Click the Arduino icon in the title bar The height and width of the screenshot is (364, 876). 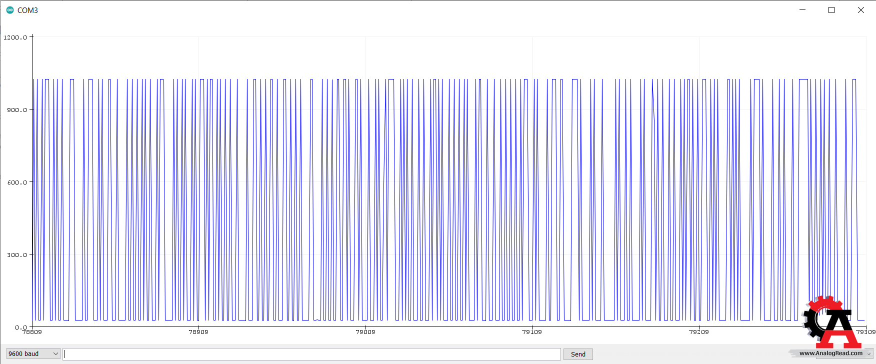9,10
